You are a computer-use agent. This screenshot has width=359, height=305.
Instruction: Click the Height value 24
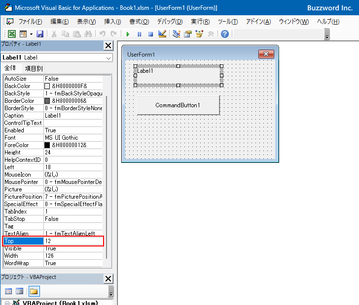[x=73, y=152]
